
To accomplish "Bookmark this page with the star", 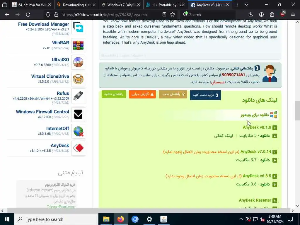I will (x=173, y=15).
